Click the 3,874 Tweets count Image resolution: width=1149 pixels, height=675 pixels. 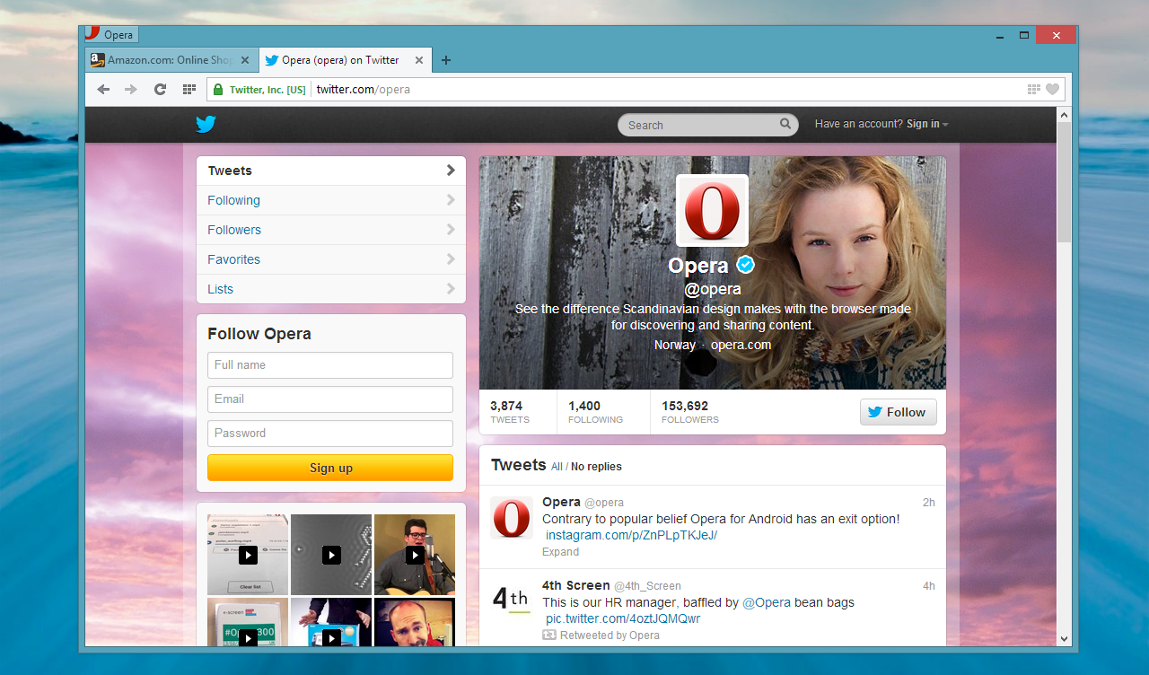pos(510,412)
